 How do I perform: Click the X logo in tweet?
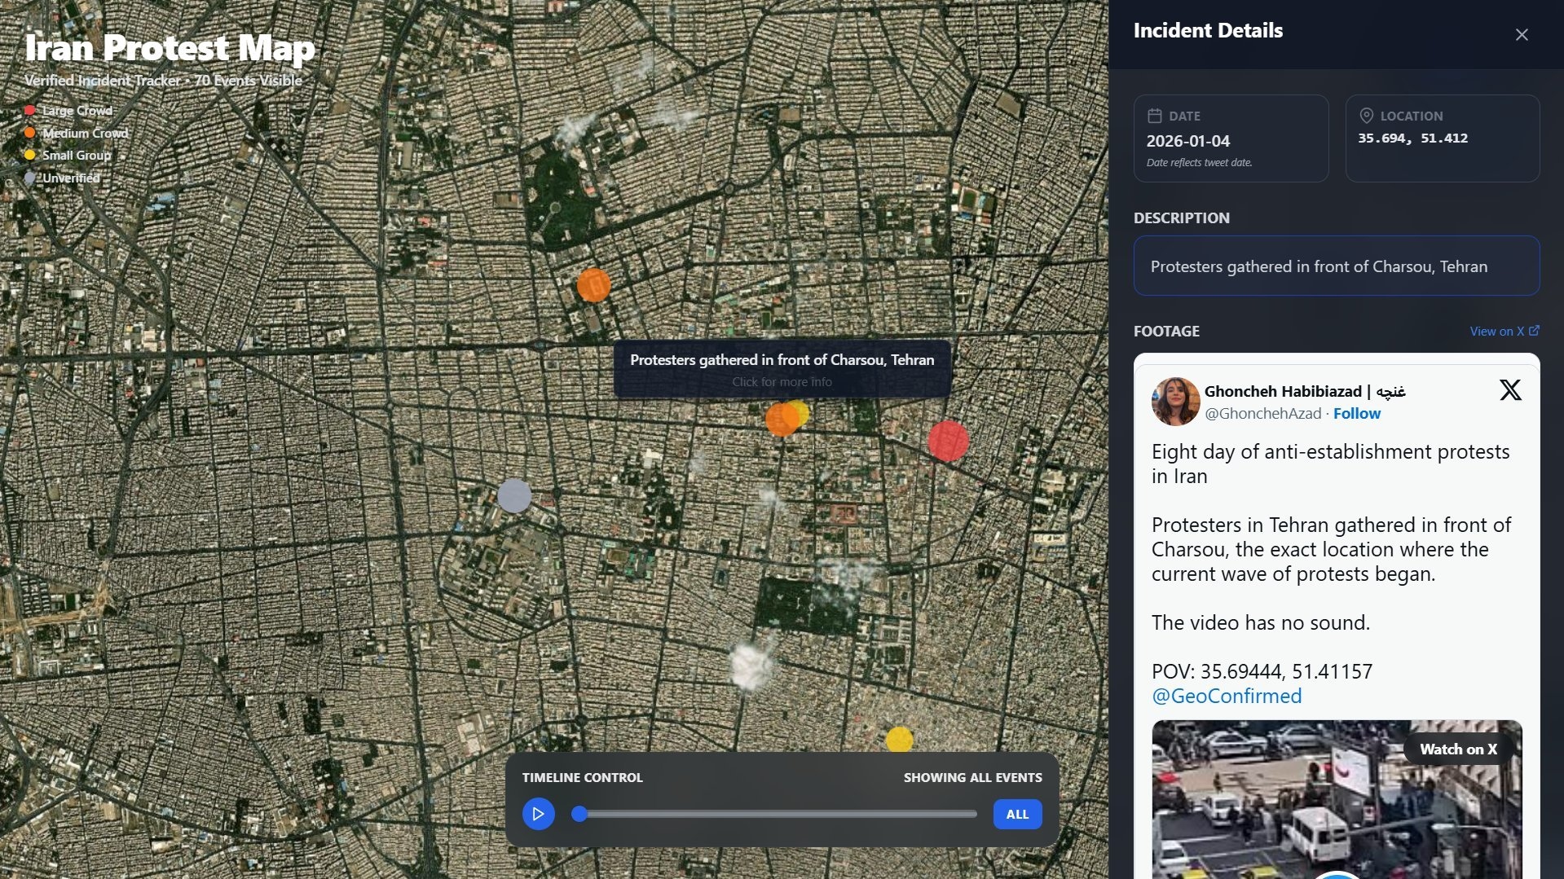1509,390
